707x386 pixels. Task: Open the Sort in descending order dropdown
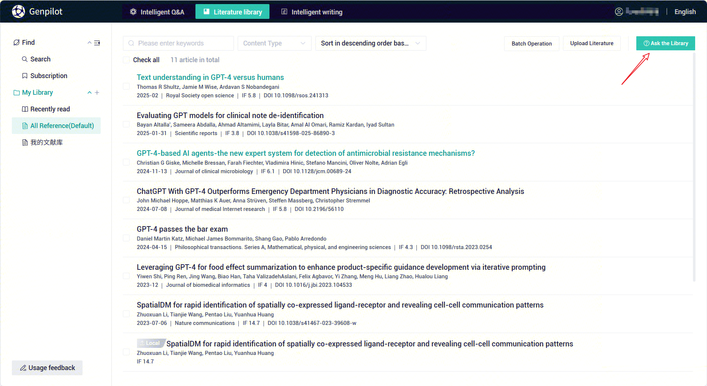(371, 43)
